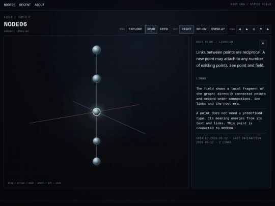
Task: Follow the 'point' link in description
Action: (x=242, y=66)
